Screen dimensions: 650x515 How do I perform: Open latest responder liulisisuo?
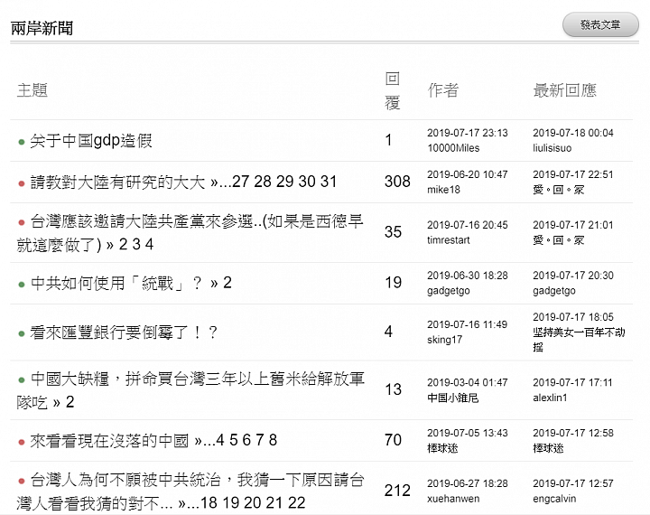pyautogui.click(x=552, y=148)
